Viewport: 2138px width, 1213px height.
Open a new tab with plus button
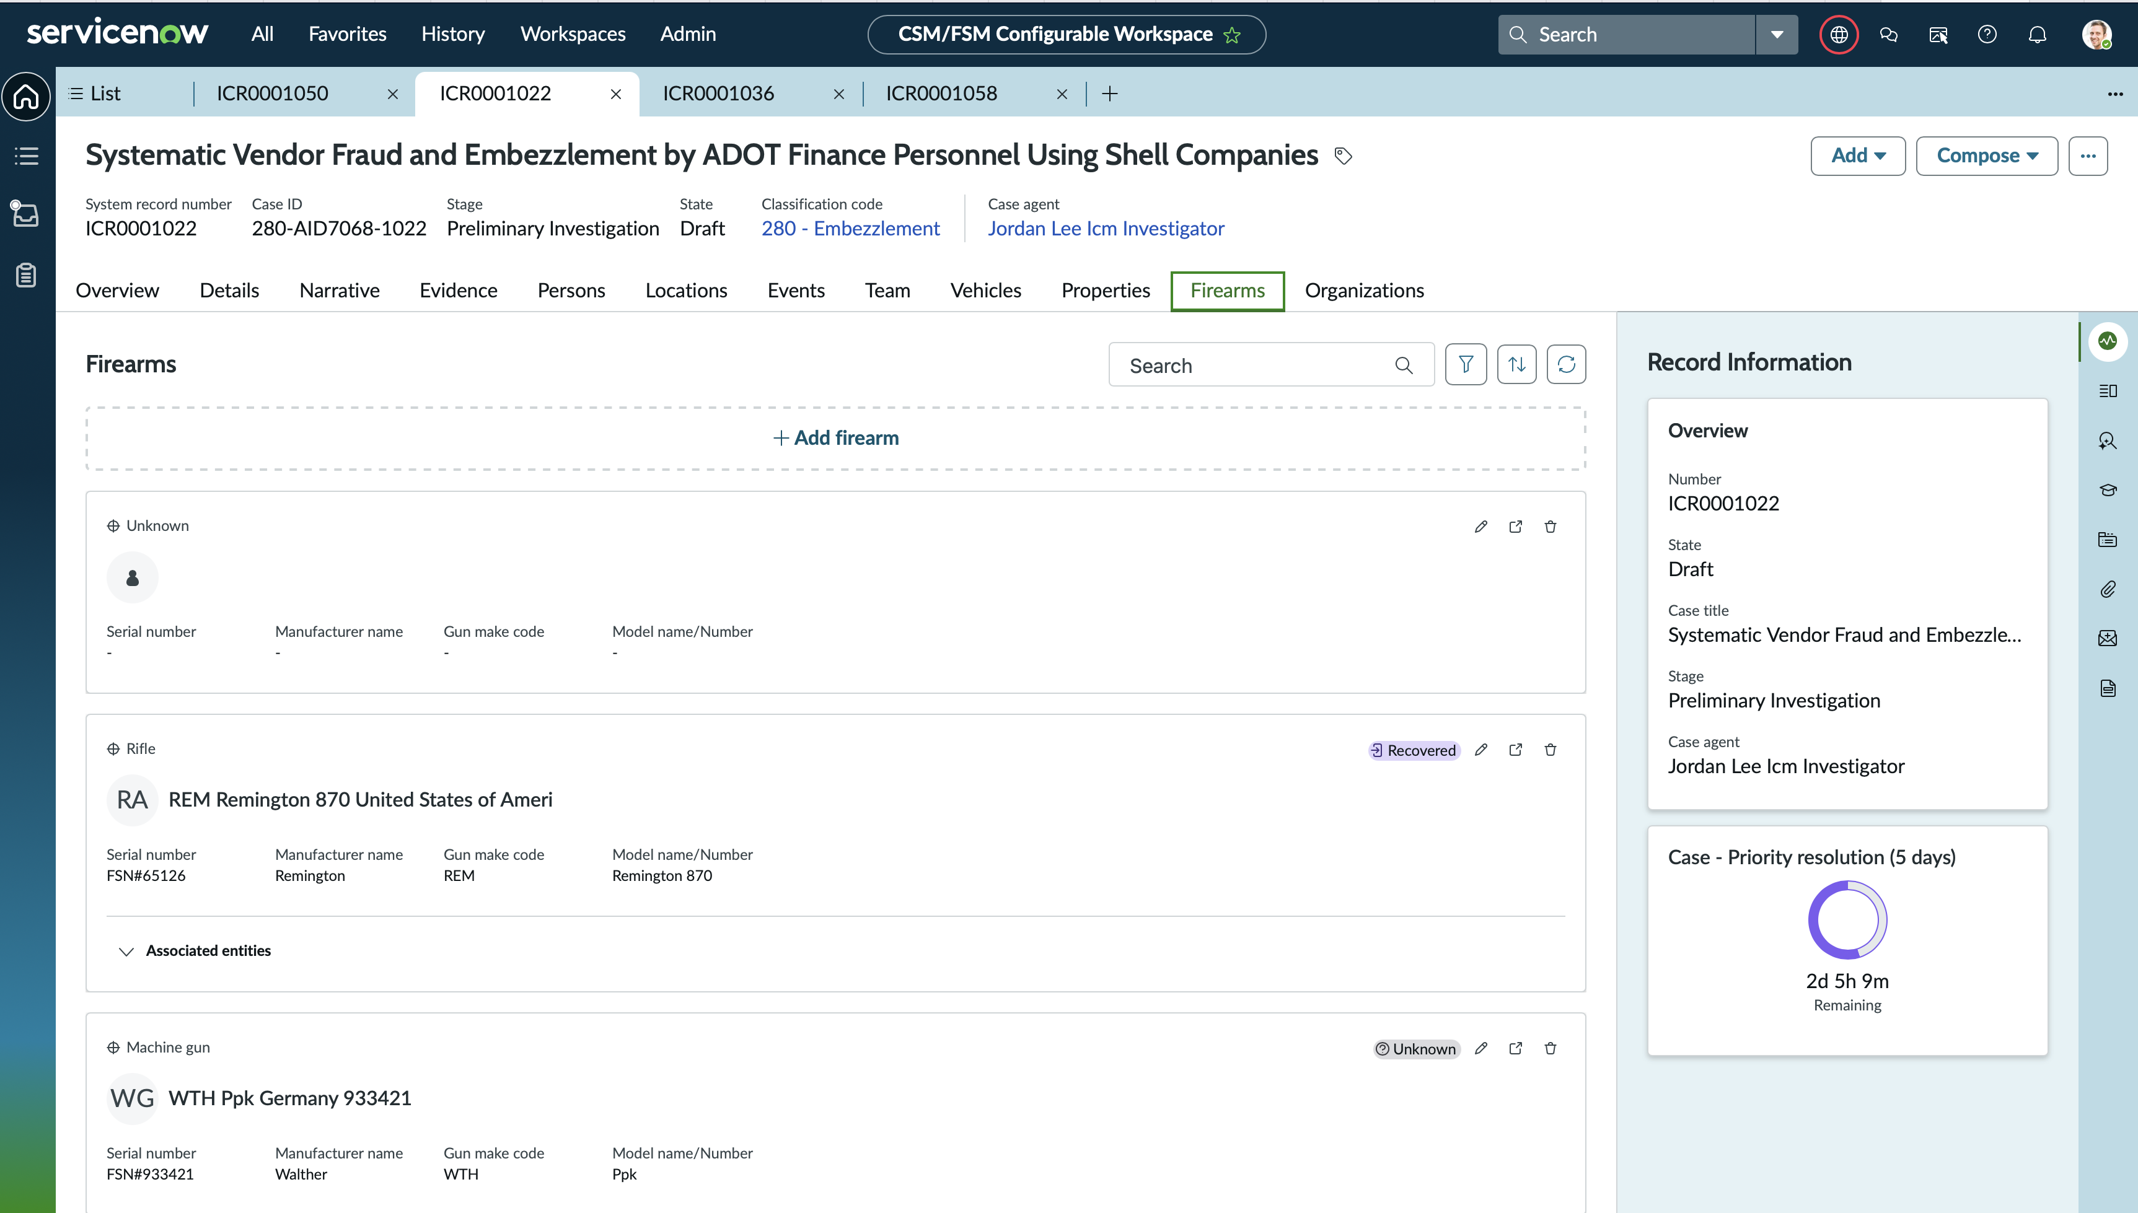pos(1109,94)
